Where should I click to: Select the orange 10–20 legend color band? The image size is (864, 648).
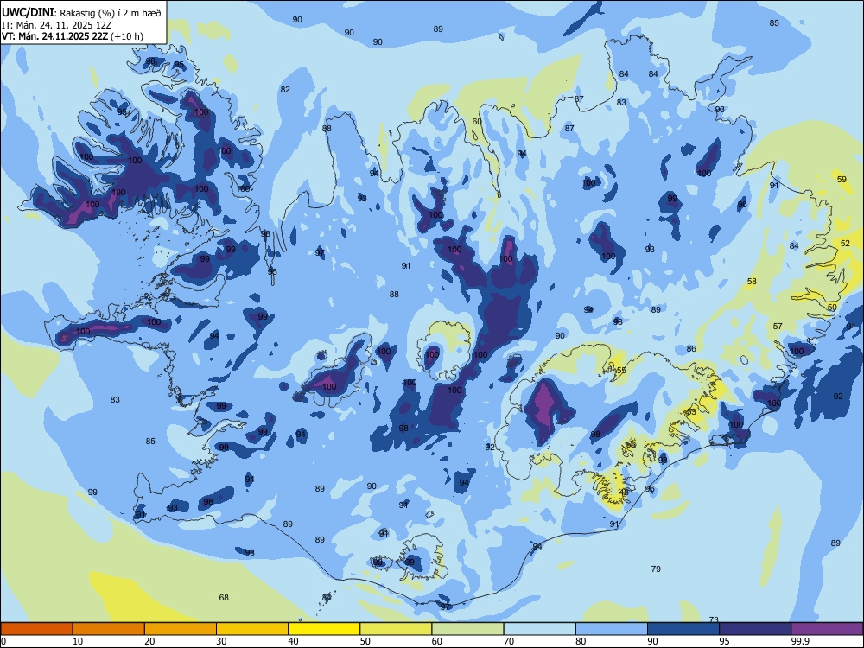109,629
